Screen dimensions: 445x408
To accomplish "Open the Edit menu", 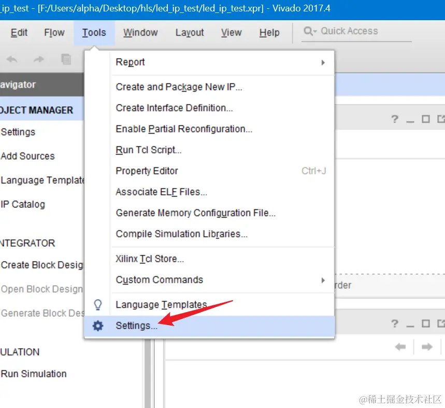I will 19,33.
